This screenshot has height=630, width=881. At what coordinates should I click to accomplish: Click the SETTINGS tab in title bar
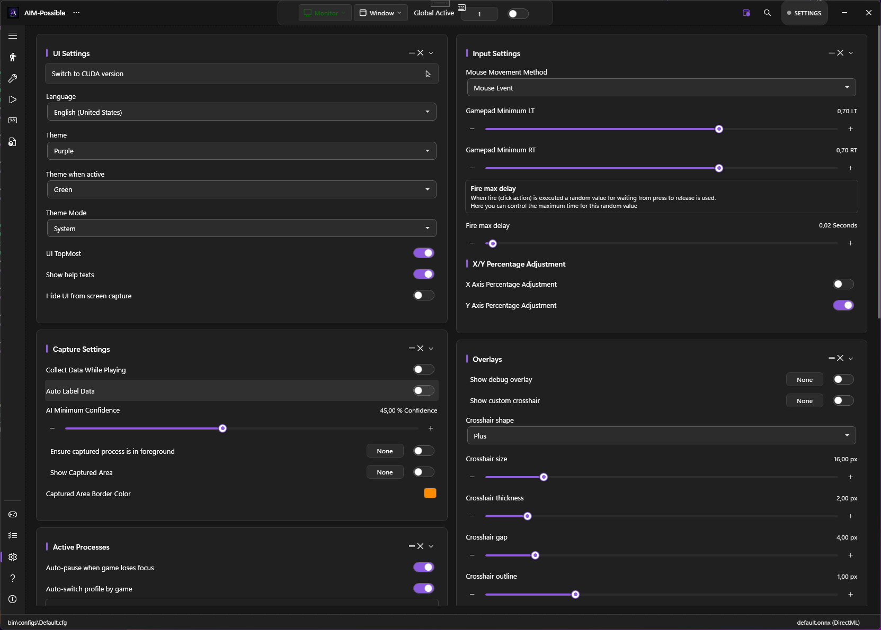[804, 13]
